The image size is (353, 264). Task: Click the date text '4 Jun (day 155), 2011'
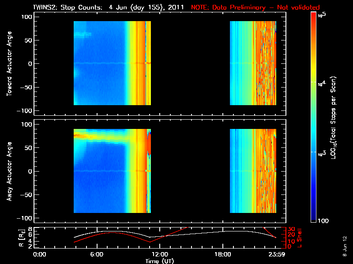(x=146, y=7)
